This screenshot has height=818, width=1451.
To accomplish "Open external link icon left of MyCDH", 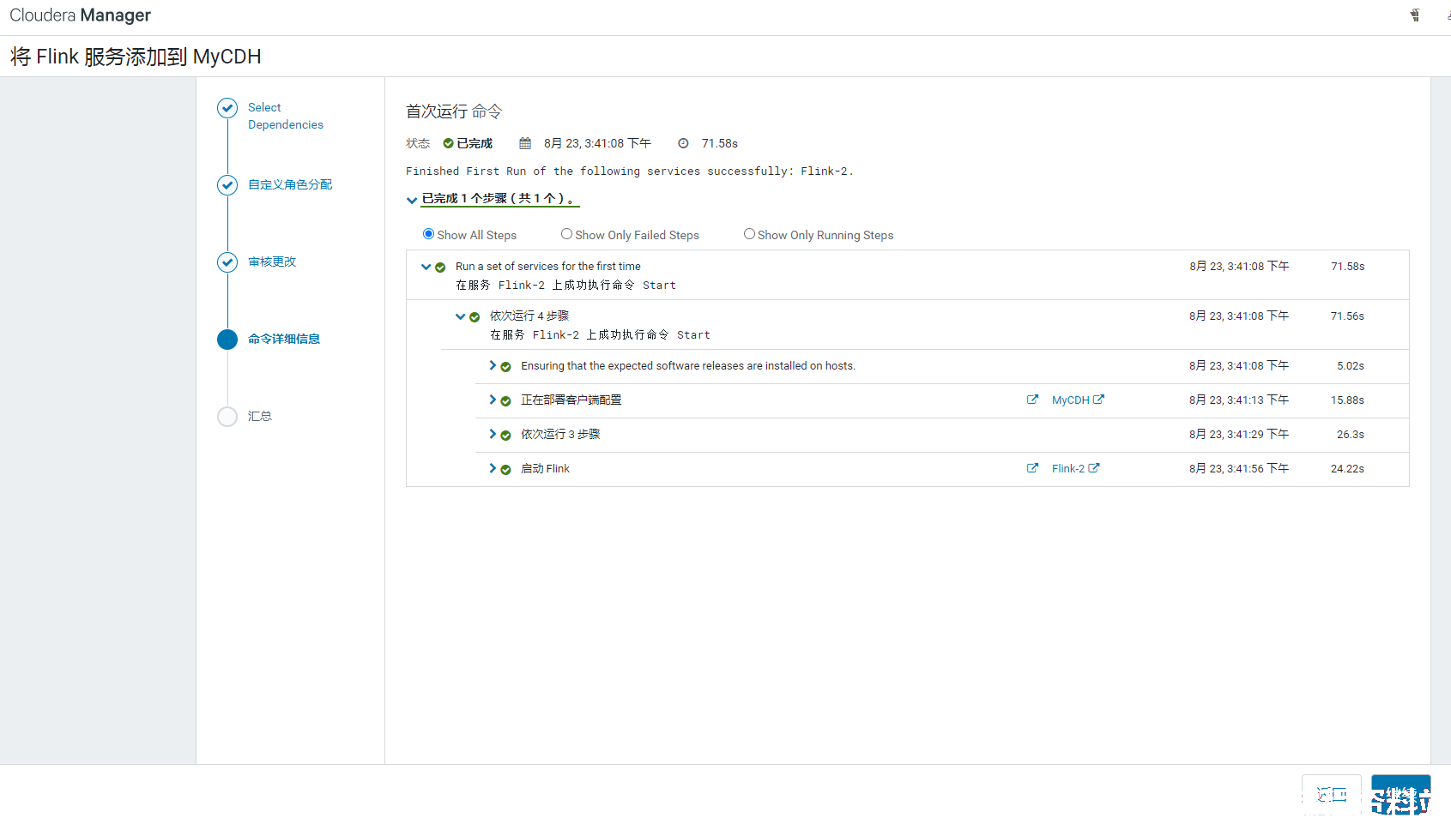I will pos(1032,400).
